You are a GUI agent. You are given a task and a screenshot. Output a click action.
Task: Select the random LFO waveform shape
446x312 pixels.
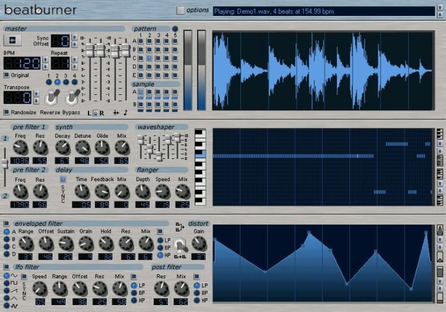click(6, 306)
